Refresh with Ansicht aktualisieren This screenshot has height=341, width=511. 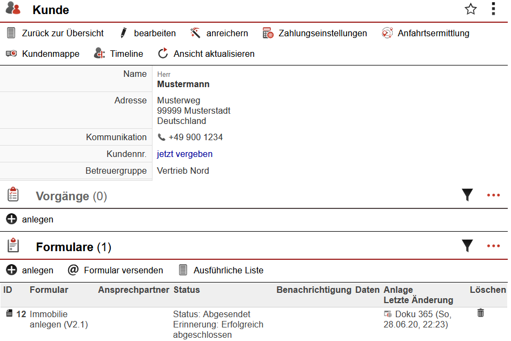[x=214, y=54]
